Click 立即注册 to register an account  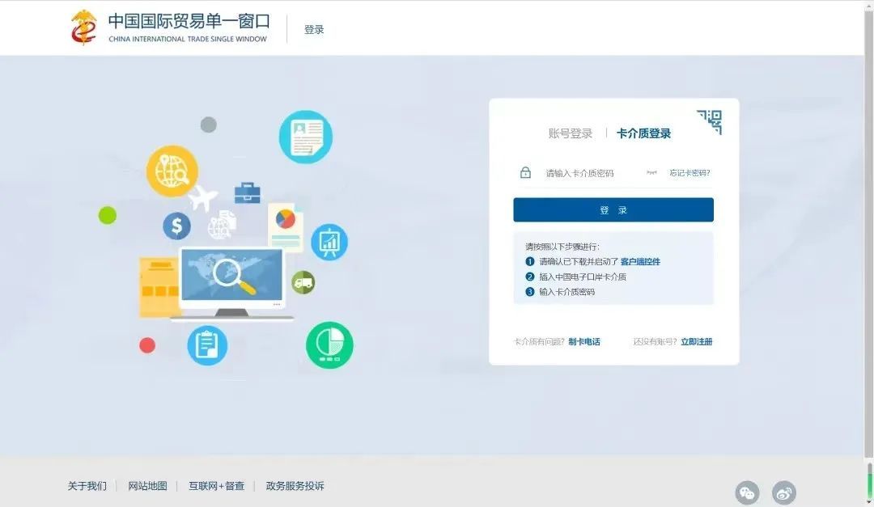point(696,342)
